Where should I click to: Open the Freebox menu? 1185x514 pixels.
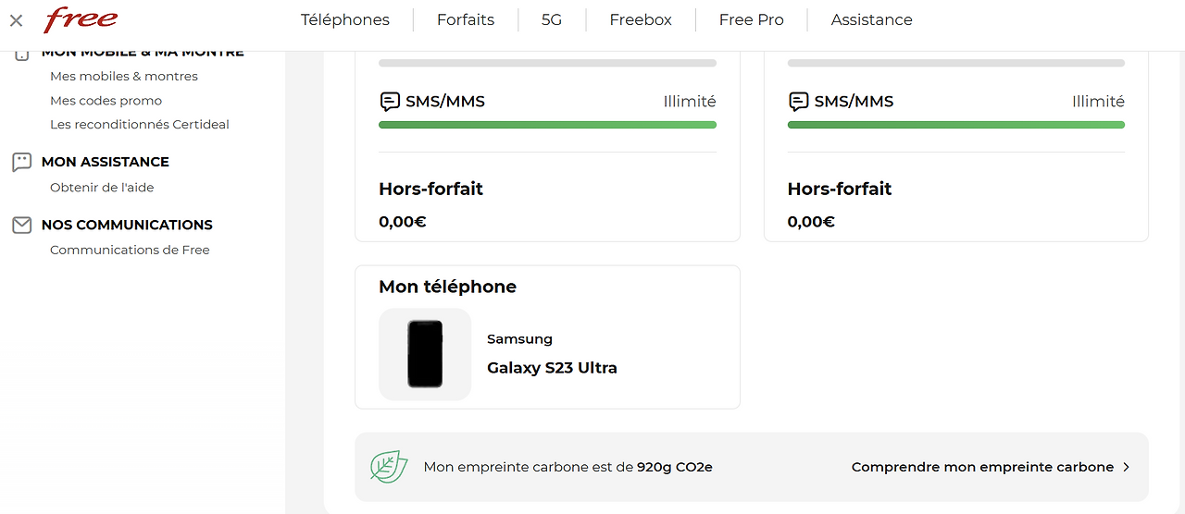(x=641, y=19)
